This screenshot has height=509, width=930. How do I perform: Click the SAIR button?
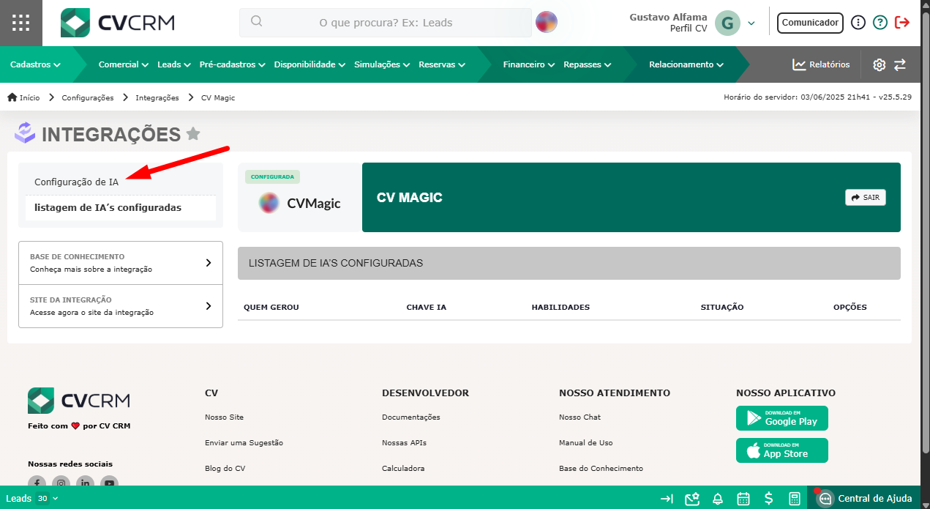click(865, 198)
